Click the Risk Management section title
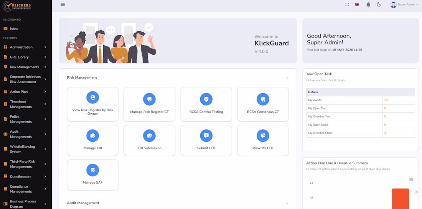Image resolution: width=422 pixels, height=209 pixels. 82,77
